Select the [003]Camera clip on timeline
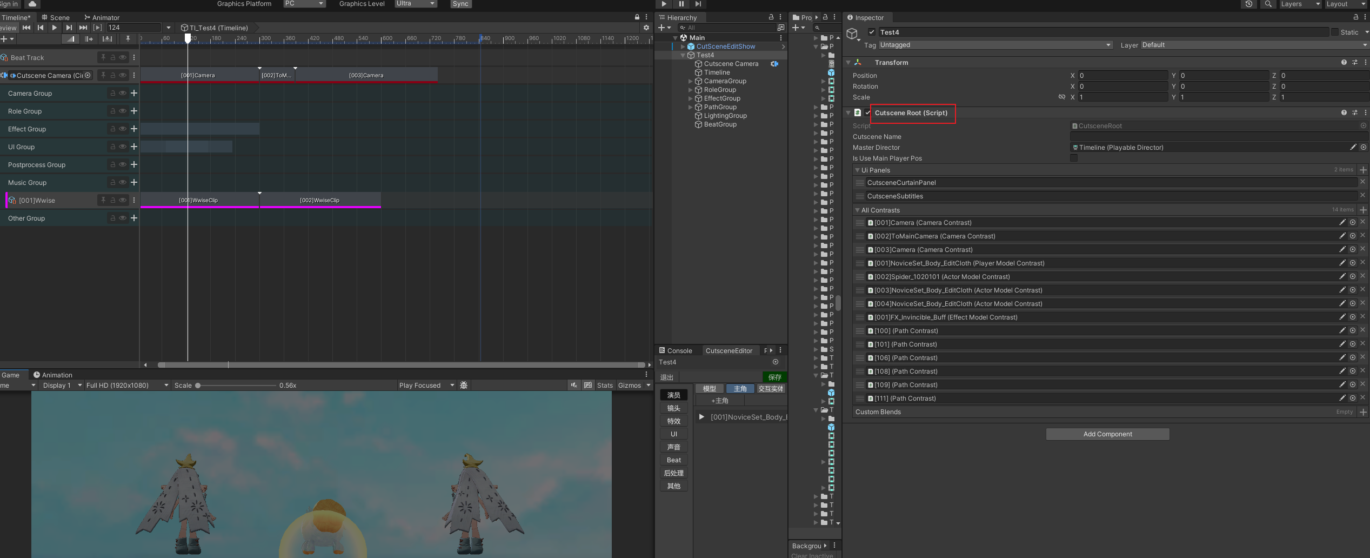Viewport: 1370px width, 558px height. click(366, 75)
